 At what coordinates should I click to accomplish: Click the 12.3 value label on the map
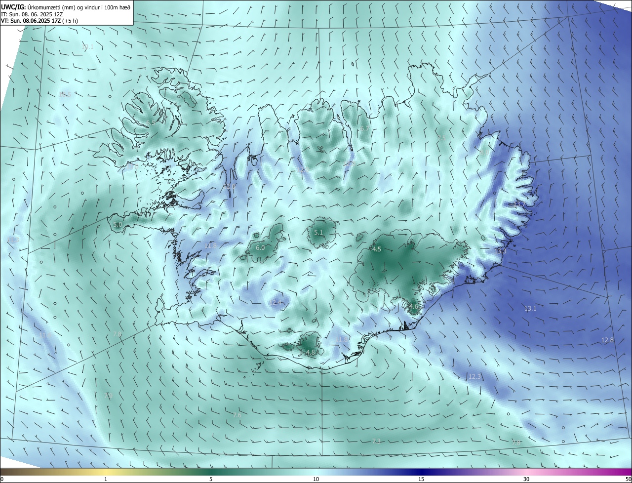pos(474,376)
